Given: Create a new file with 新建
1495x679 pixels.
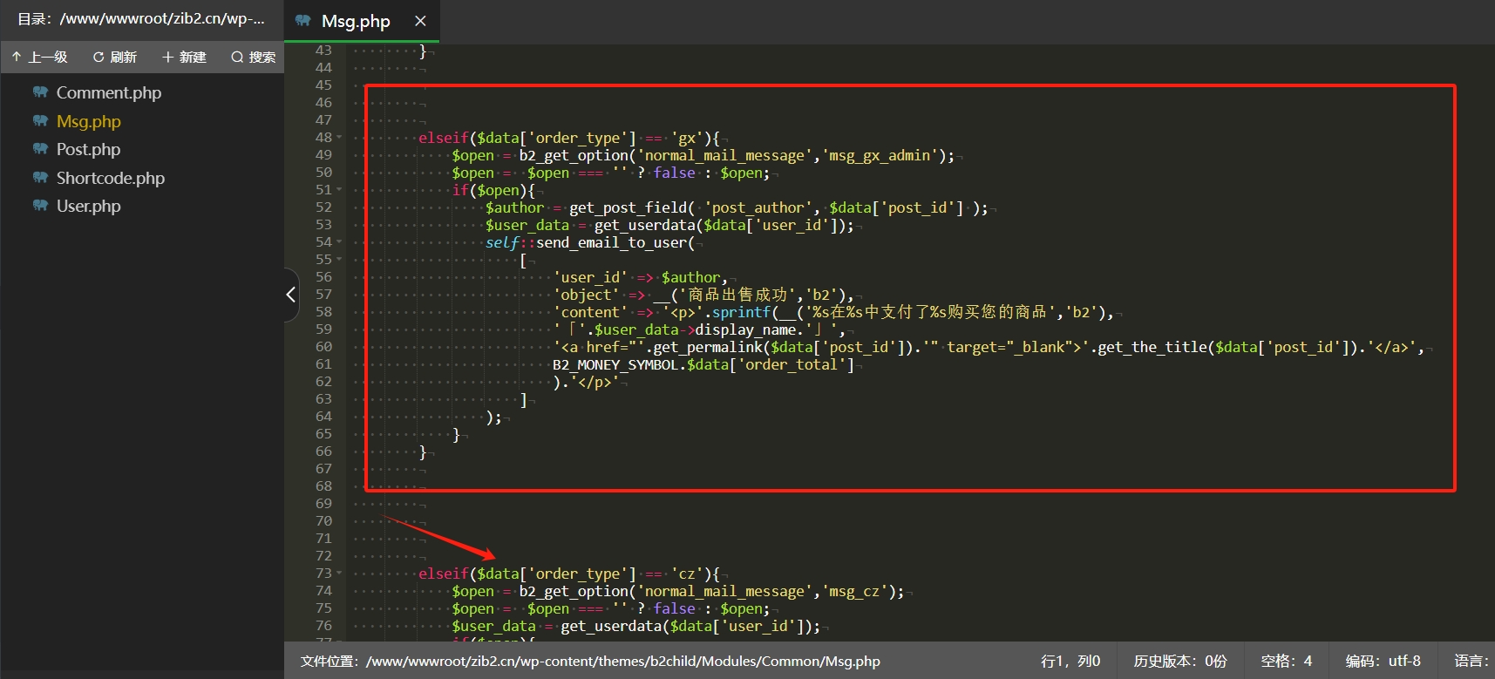Looking at the screenshot, I should click(x=184, y=58).
